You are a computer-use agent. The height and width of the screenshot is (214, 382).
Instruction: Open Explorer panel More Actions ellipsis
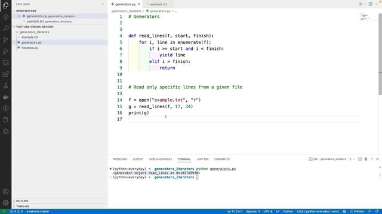tap(102, 4)
